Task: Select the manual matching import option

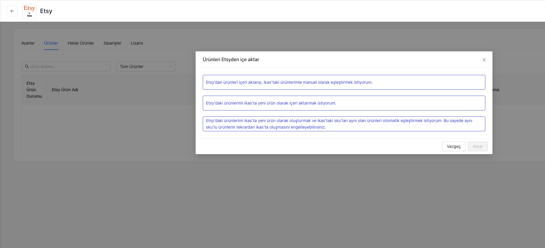Action: tap(344, 82)
